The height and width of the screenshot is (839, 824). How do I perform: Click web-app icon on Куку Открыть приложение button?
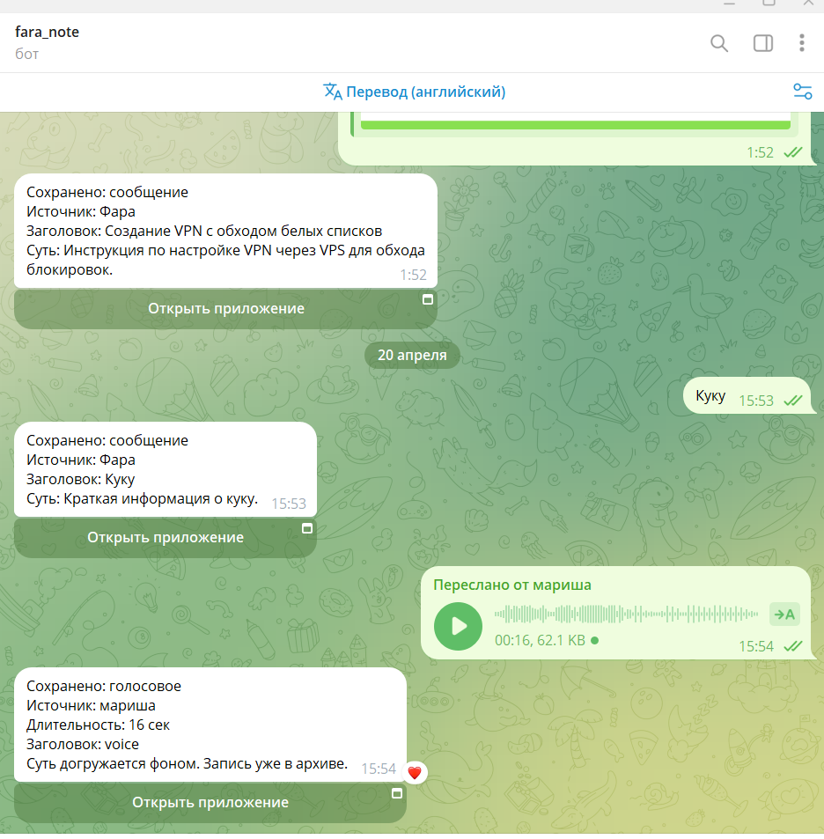307,528
